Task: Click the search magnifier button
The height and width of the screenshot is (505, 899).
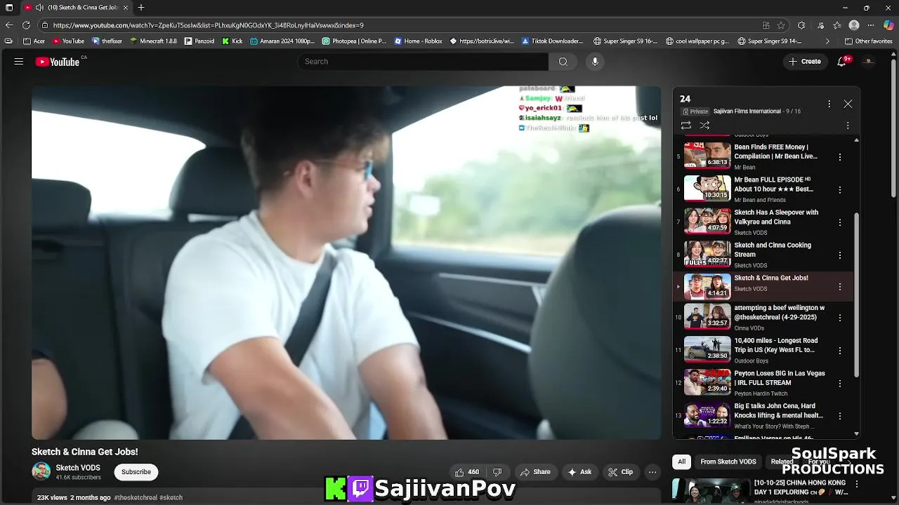Action: click(x=563, y=62)
